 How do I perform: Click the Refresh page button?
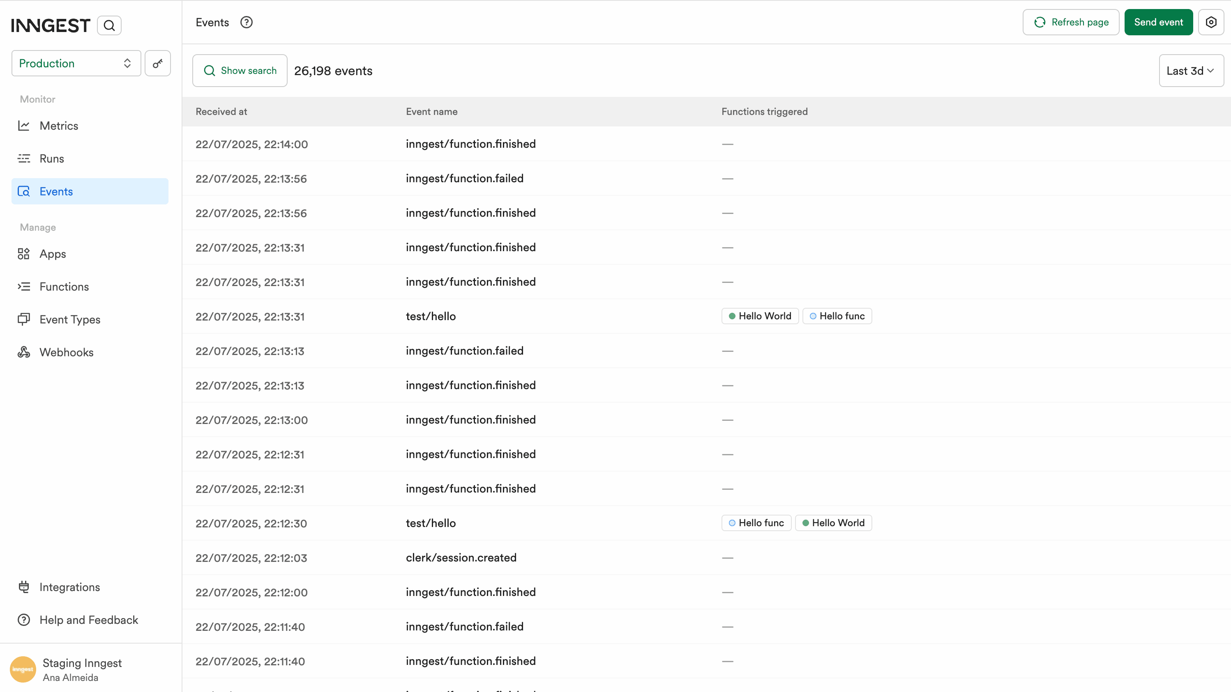coord(1070,22)
